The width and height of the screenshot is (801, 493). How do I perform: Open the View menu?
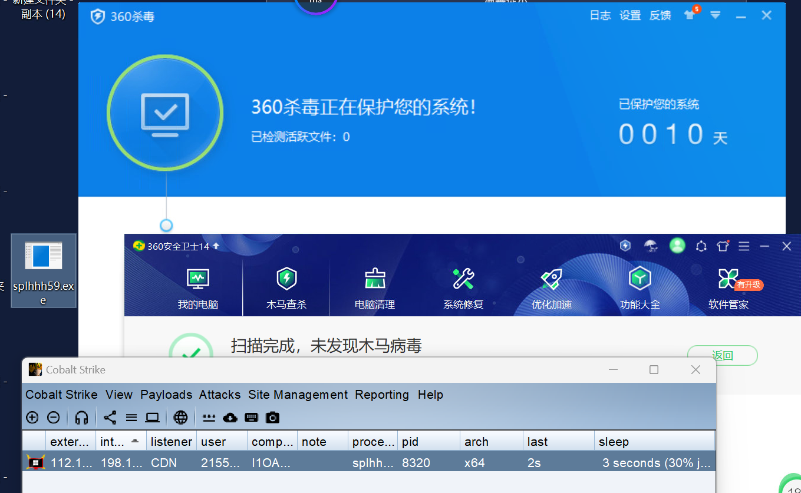point(119,395)
